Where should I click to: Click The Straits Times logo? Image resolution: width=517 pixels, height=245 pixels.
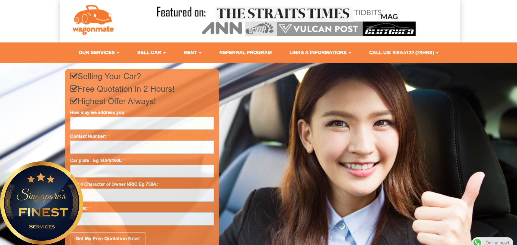click(283, 14)
